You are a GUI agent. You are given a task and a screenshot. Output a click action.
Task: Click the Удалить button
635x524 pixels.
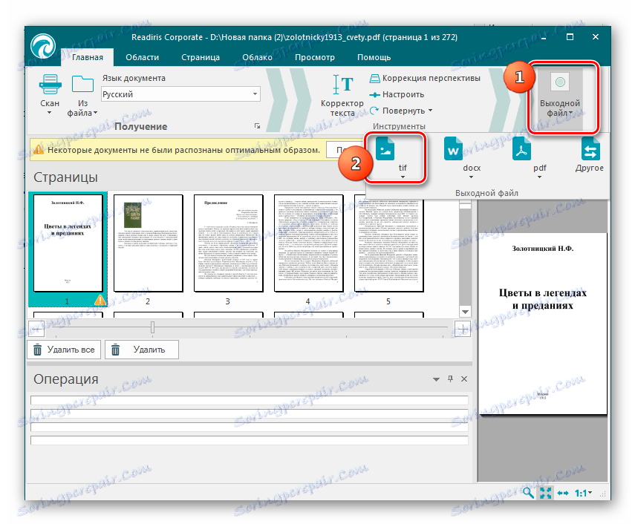pos(142,350)
